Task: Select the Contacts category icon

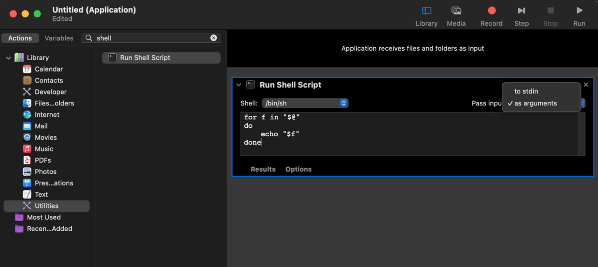Action: (27, 81)
